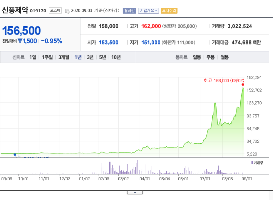Click the 2020.09.03 date text
Viewport: 273px width, 200px height.
click(x=81, y=10)
